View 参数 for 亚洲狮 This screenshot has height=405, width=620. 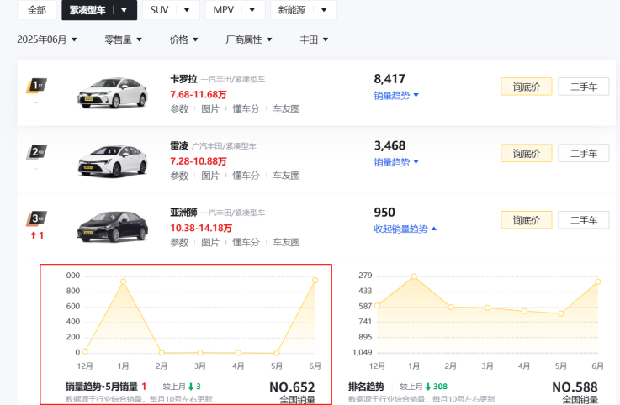click(179, 242)
